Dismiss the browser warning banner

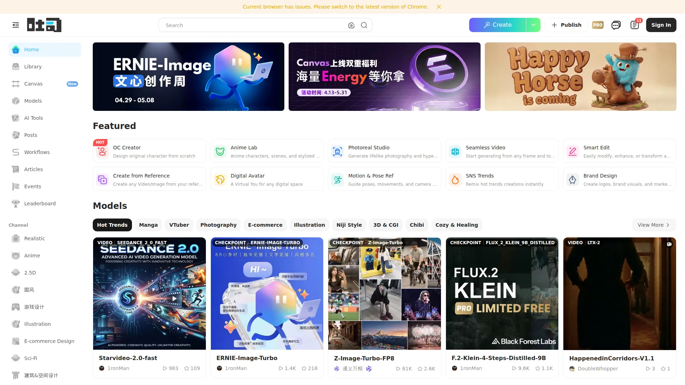(439, 7)
